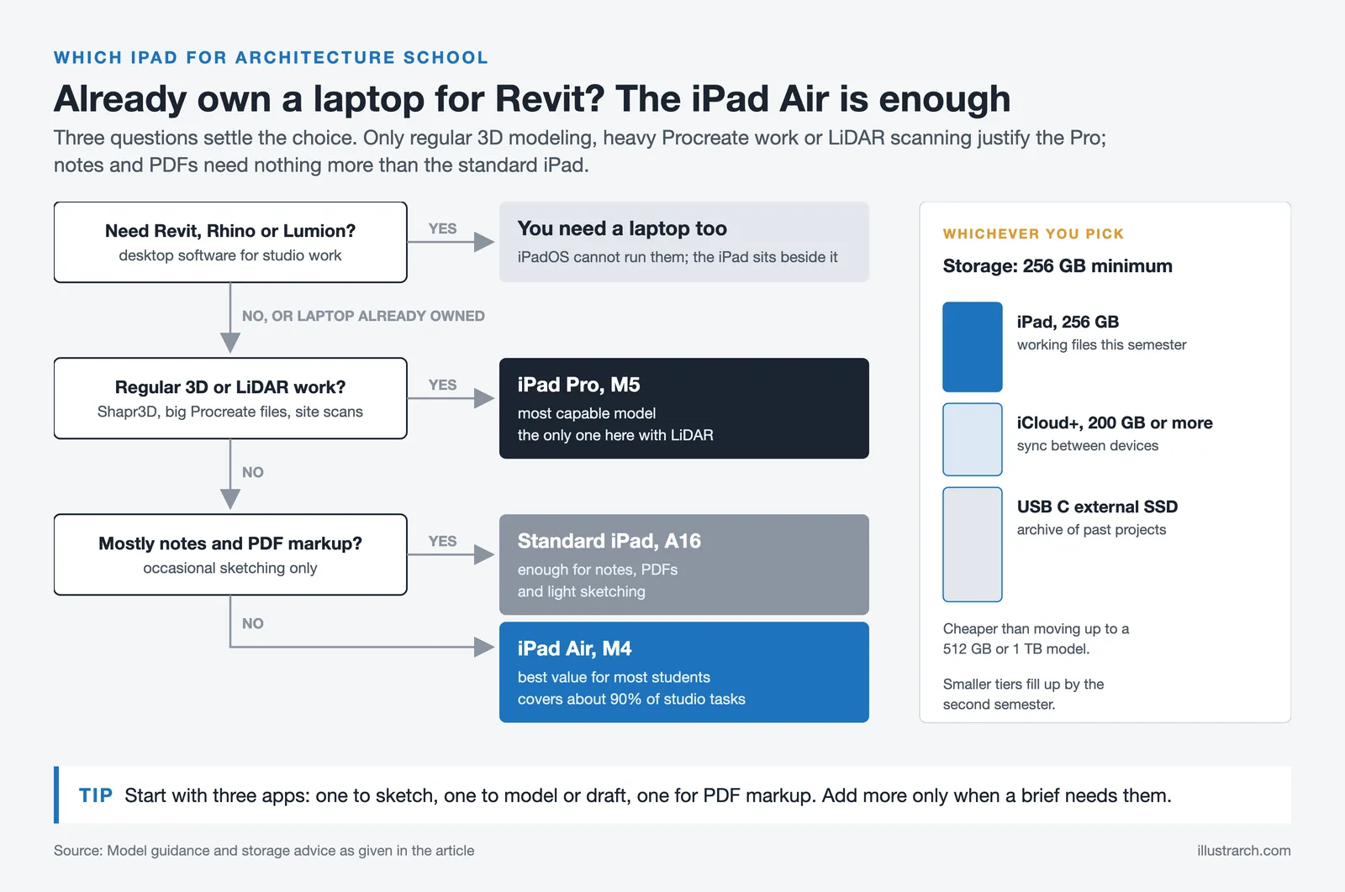This screenshot has width=1345, height=892.
Task: Open the 'You need a laptop too' result card
Action: [x=684, y=242]
